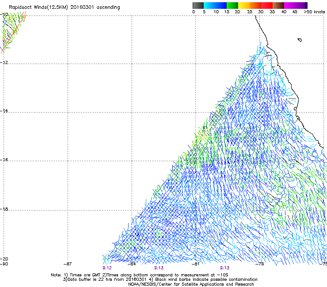Click the 'Times are GMT' note line
Image resolution: width=327 pixels, height=287 pixels.
click(x=140, y=275)
